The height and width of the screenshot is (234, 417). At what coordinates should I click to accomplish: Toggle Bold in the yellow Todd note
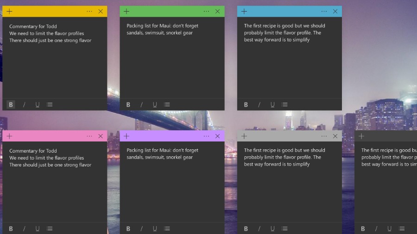[x=11, y=105]
